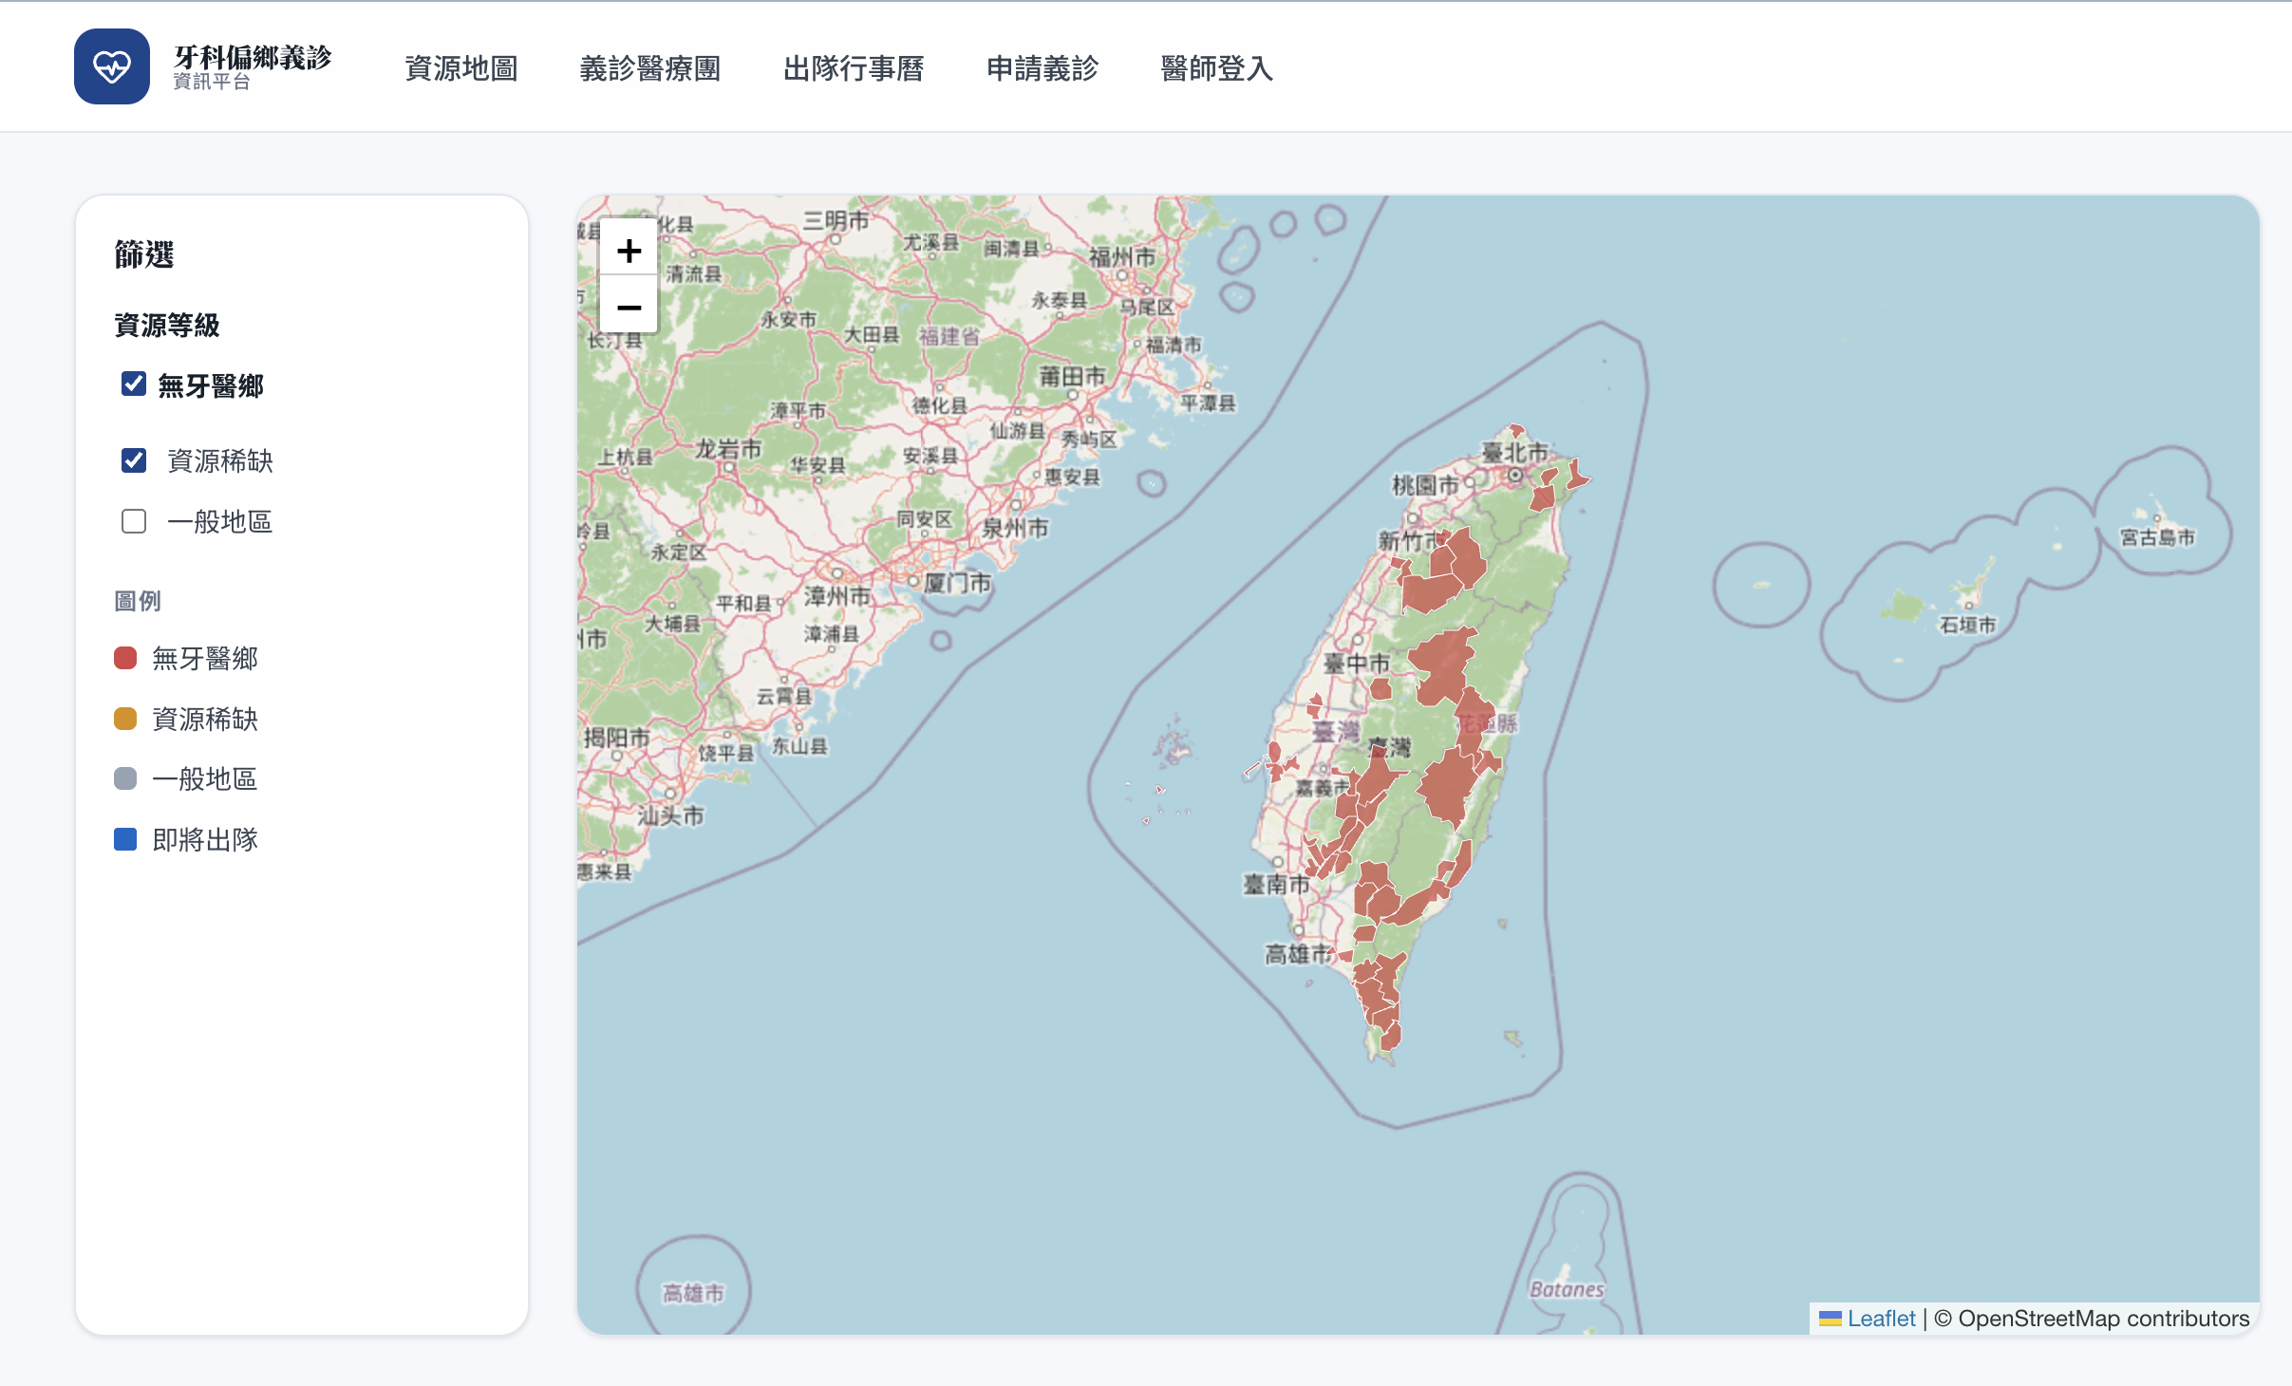Click the 臺南市 label on the map
This screenshot has width=2292, height=1386.
(x=1277, y=885)
